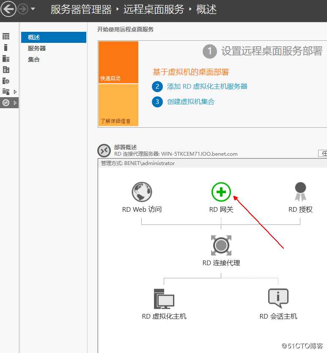Click 远程桌面服务 in the breadcrumb
Screen dimensions: 327x353
point(154,9)
